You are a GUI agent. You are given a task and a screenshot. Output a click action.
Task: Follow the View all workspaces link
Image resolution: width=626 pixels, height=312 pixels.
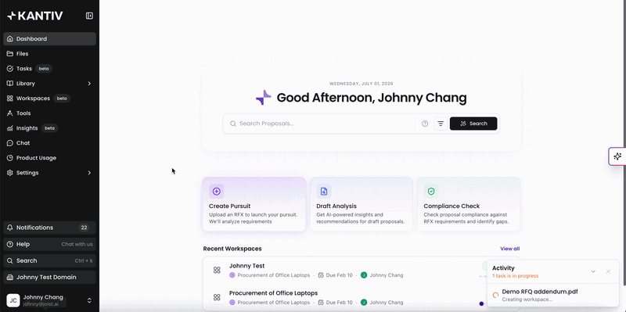click(510, 249)
